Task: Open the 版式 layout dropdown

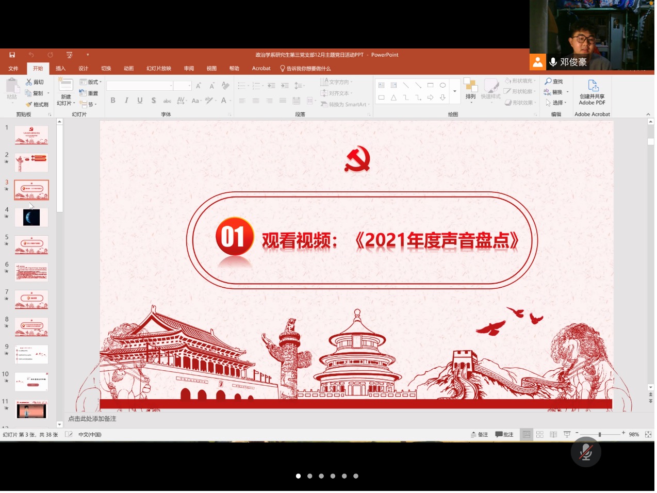Action: (x=91, y=82)
